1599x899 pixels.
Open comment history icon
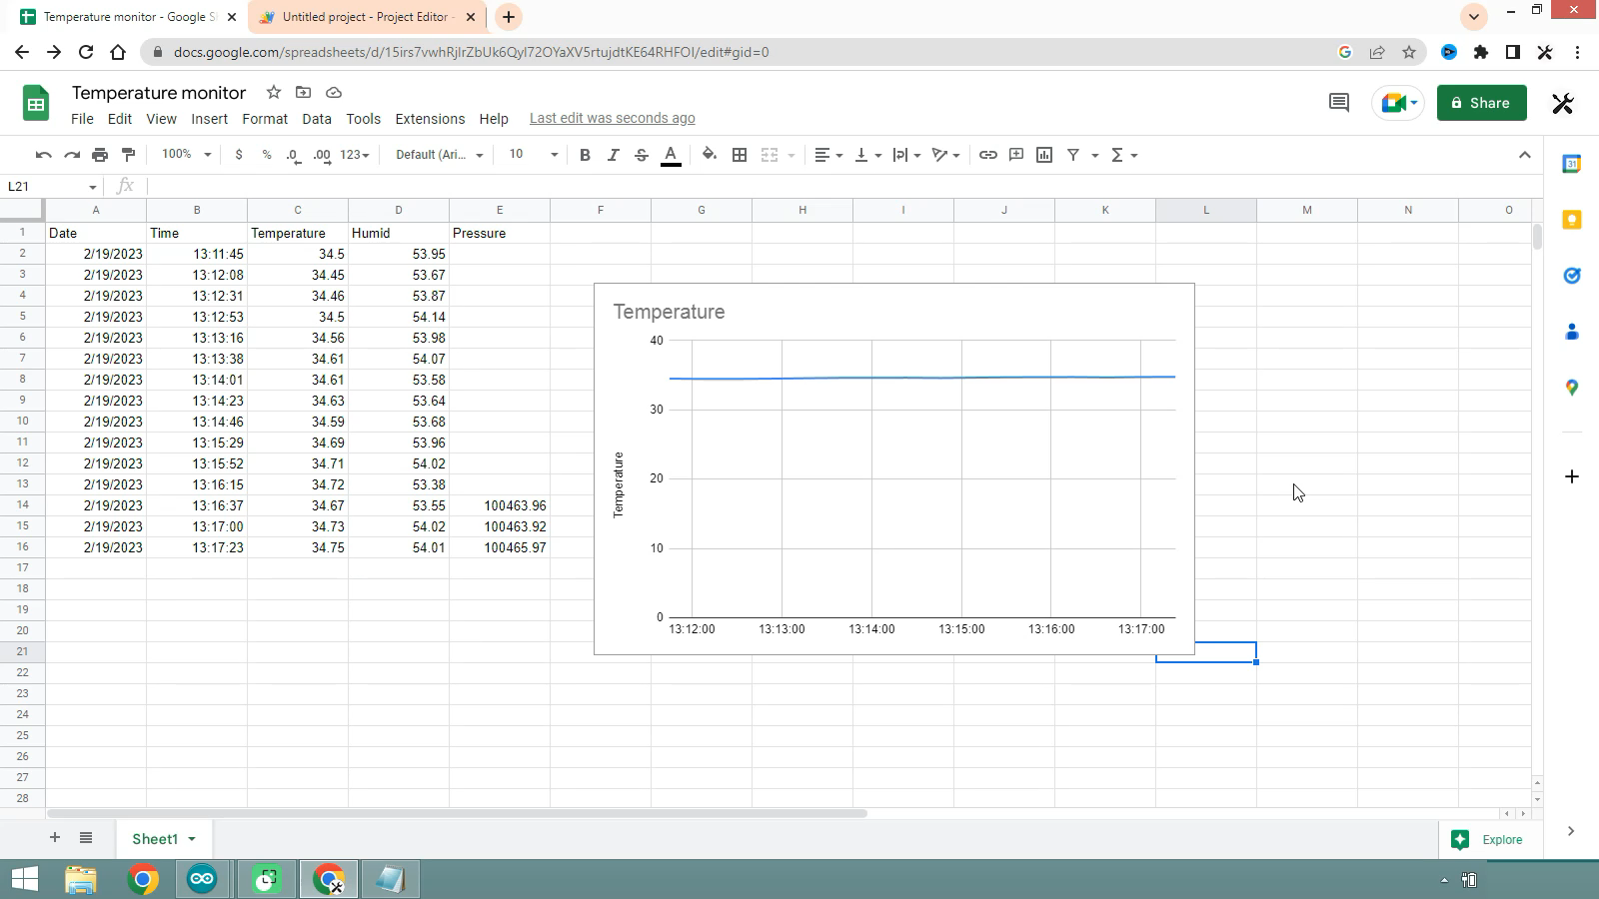click(1339, 103)
